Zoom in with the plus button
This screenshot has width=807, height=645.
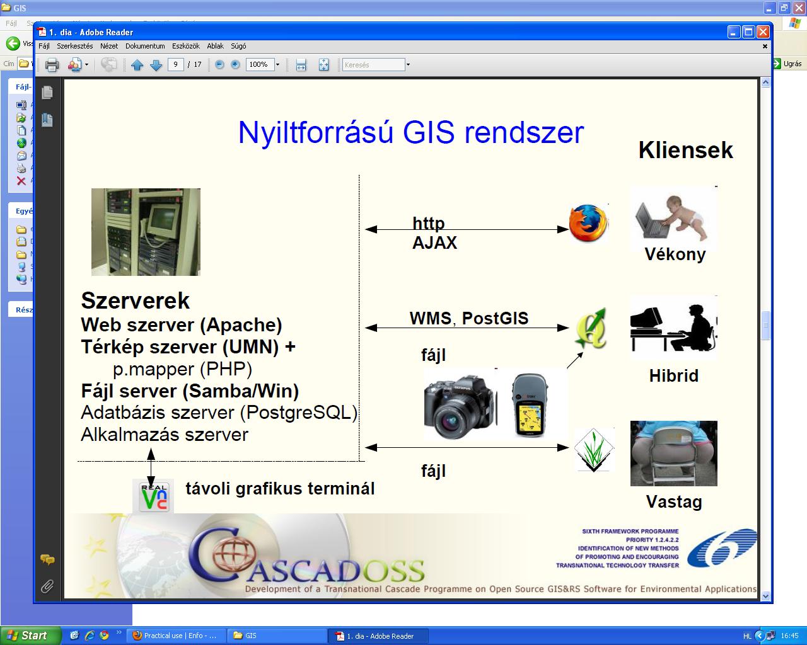[235, 64]
